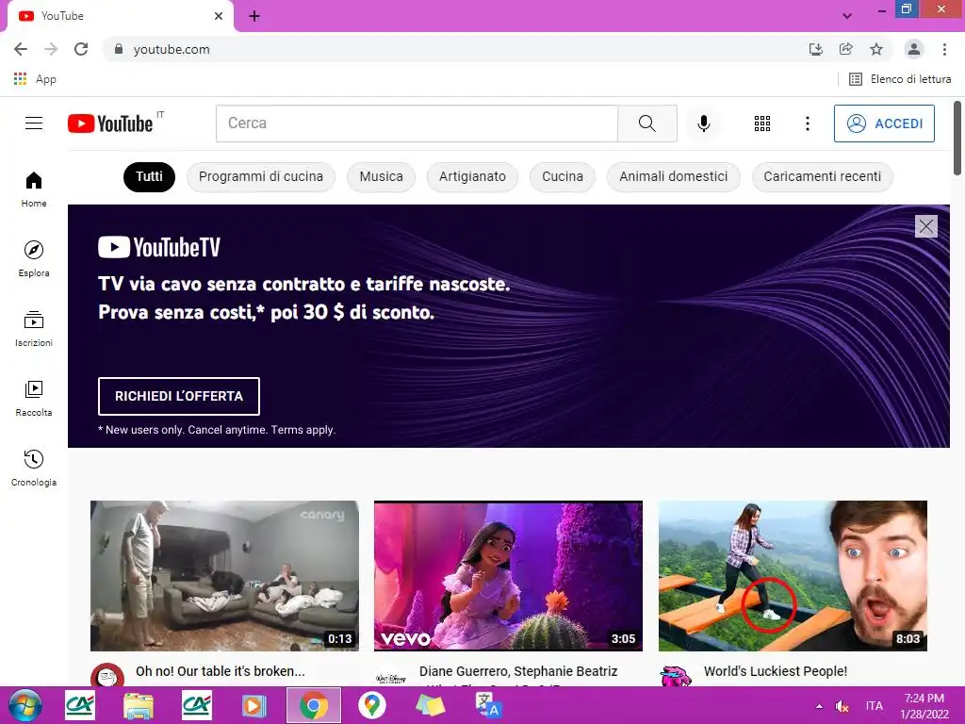Open Chrome three-dot menu
The image size is (965, 724).
click(x=944, y=49)
